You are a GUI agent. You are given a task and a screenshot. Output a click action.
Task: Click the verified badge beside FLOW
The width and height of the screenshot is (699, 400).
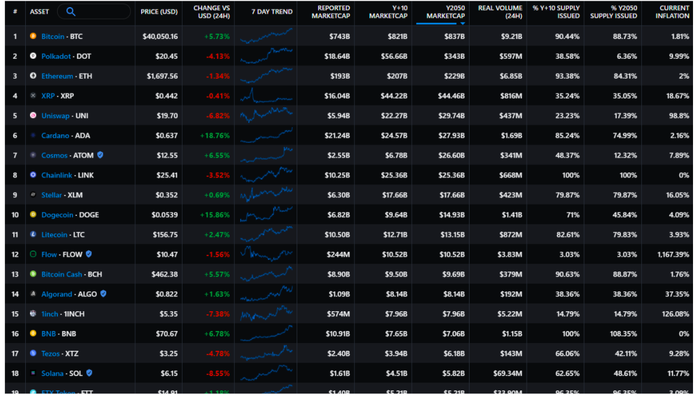[89, 254]
